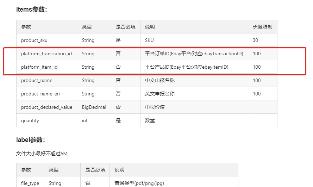Click the ebayTransactionID description text
The image size is (313, 187).
coord(194,54)
